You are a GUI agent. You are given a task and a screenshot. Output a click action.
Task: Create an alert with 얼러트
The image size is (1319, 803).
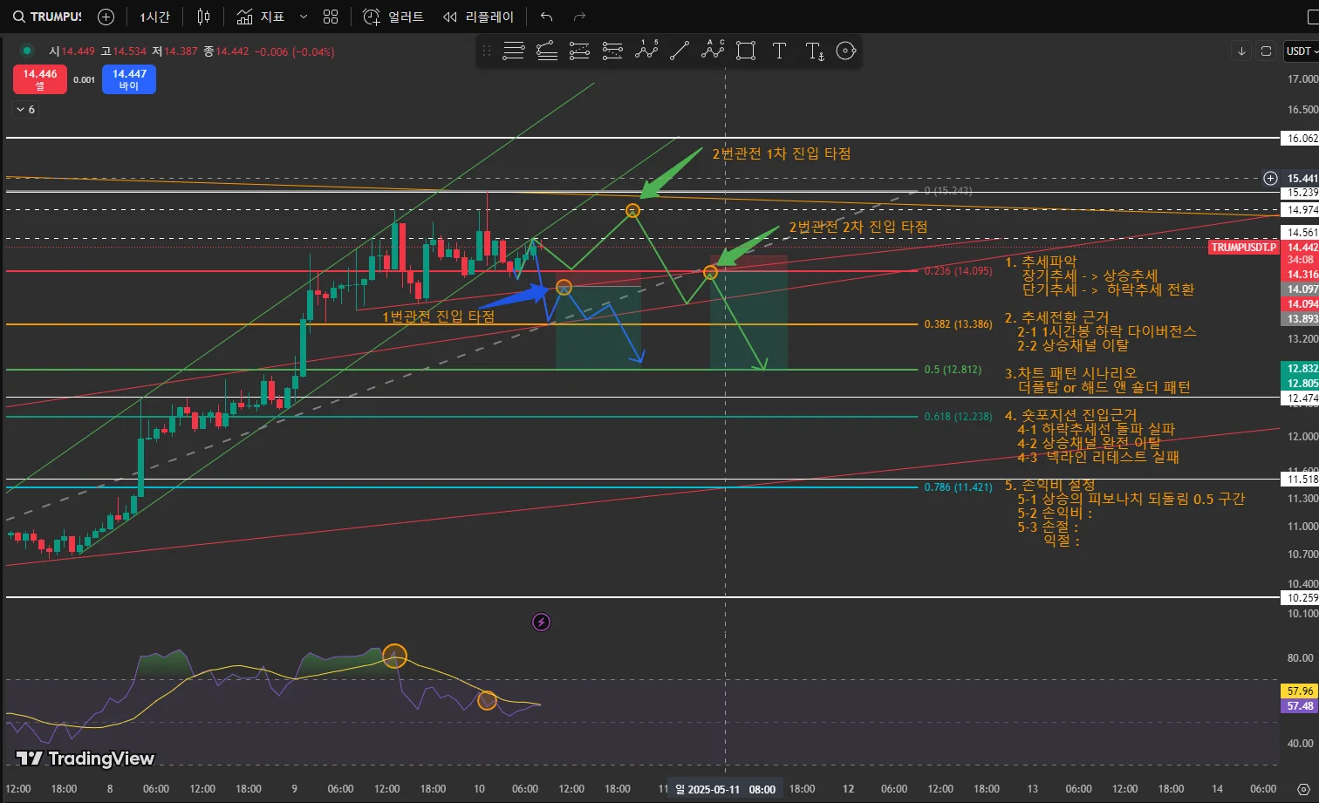pos(393,17)
